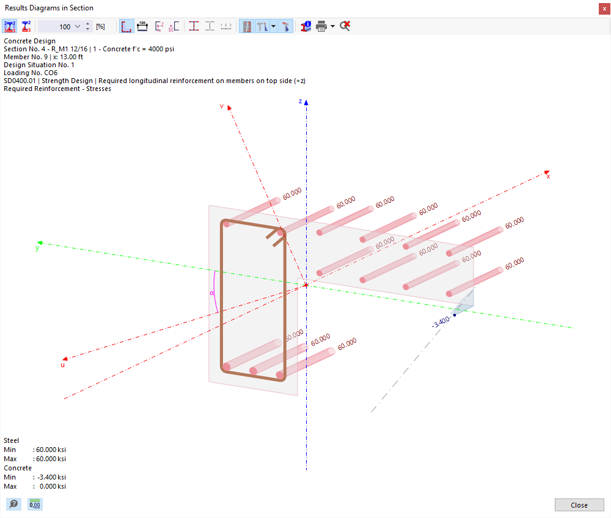Toggle the first section-results icon in toolbar
The height and width of the screenshot is (518, 611).
10,26
